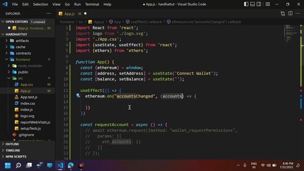Open reportWebVitals.js file
Image resolution: width=304 pixels, height=171 pixels.
tap(28, 122)
